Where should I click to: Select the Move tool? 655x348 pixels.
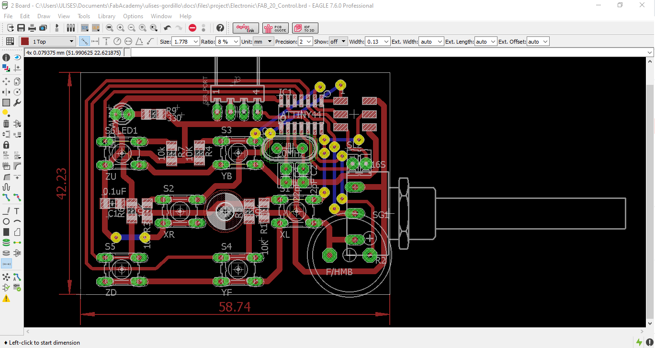(6, 81)
